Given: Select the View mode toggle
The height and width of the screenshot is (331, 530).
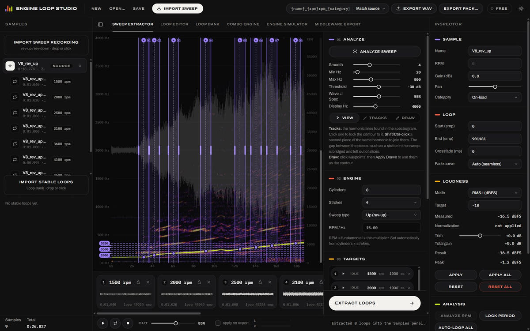Looking at the screenshot, I should click(x=345, y=118).
